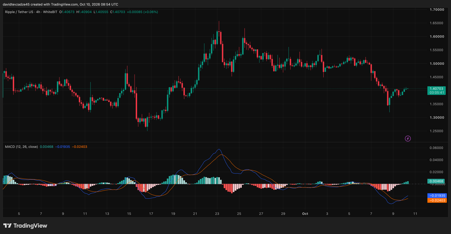Click the +0.00085 (+0.06%) change value
451x234 pixels.
tap(142, 12)
